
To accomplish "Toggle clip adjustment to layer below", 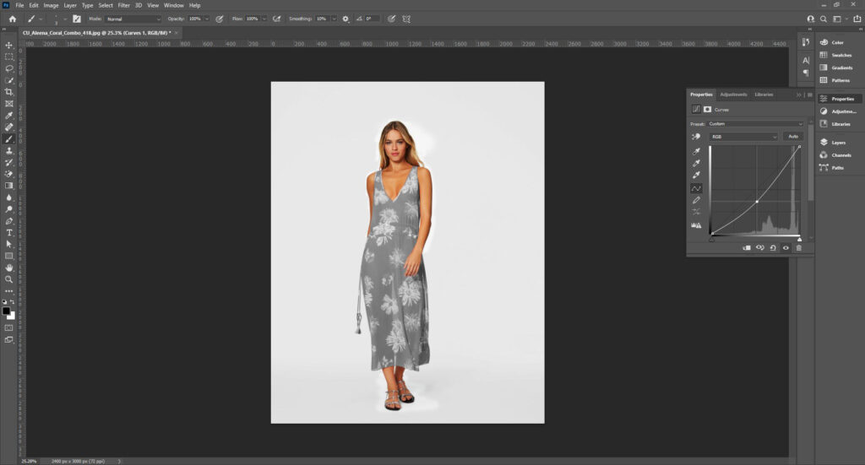I will 747,248.
